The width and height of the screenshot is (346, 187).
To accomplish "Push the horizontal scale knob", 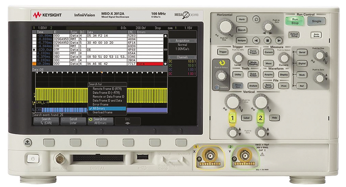I will (x=226, y=27).
